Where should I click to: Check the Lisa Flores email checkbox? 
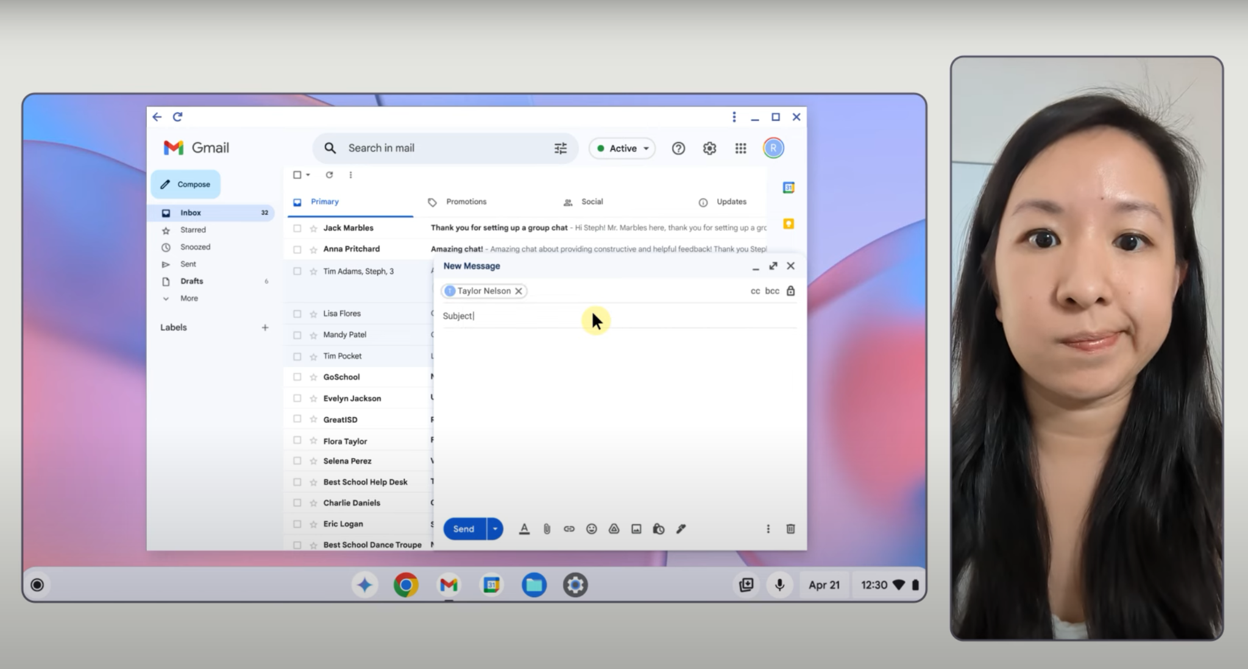point(298,313)
